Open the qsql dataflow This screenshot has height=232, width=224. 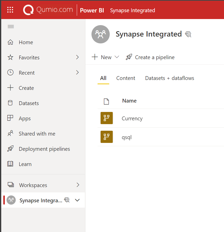point(126,137)
